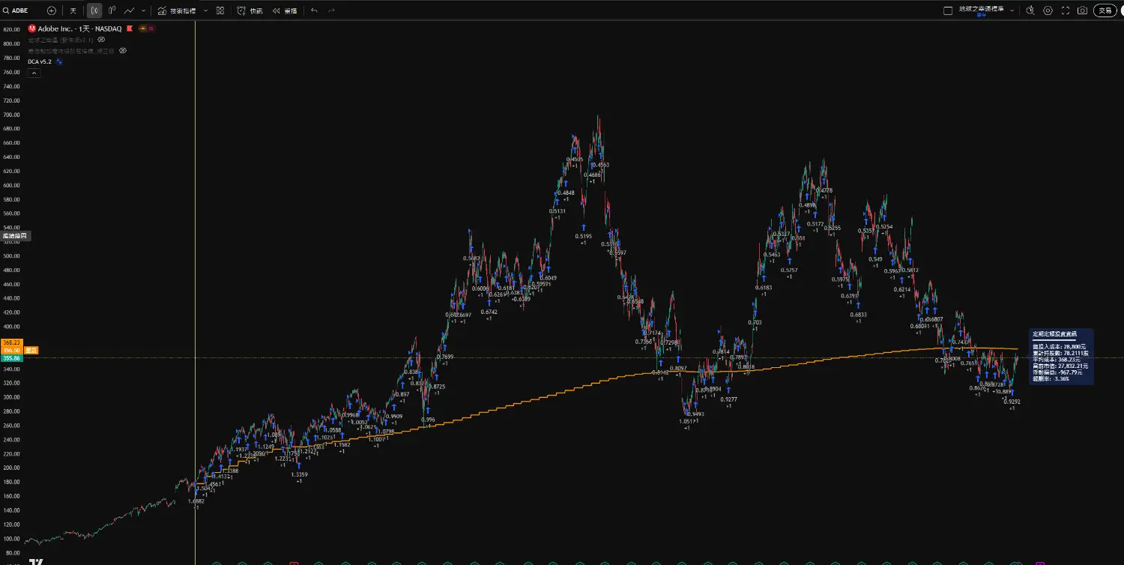Click the red flag next to Adobe Inc.
1124x565 pixels.
pyautogui.click(x=129, y=28)
